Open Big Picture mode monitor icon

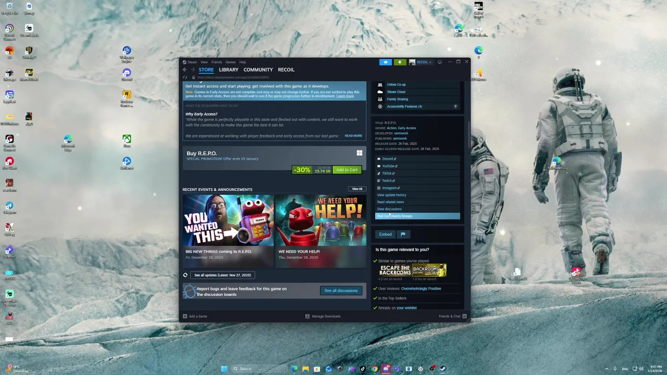point(439,62)
